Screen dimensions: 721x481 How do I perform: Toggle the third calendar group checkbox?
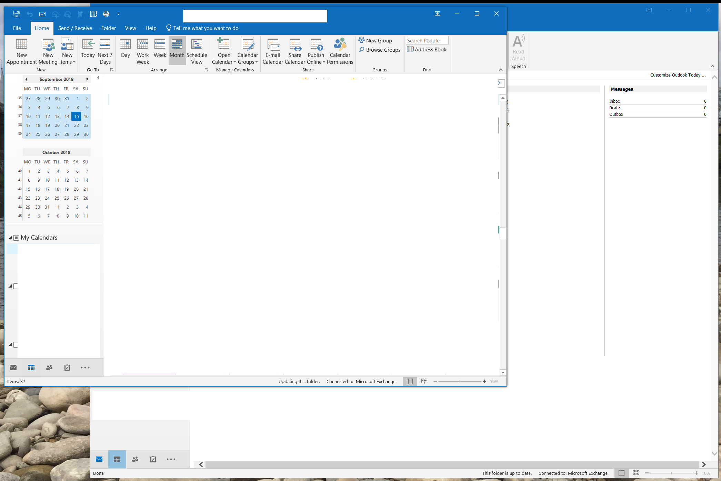16,345
